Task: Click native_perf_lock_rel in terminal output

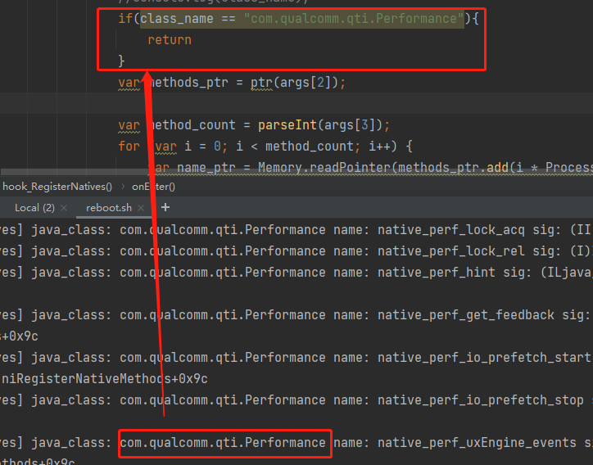Action: click(450, 251)
